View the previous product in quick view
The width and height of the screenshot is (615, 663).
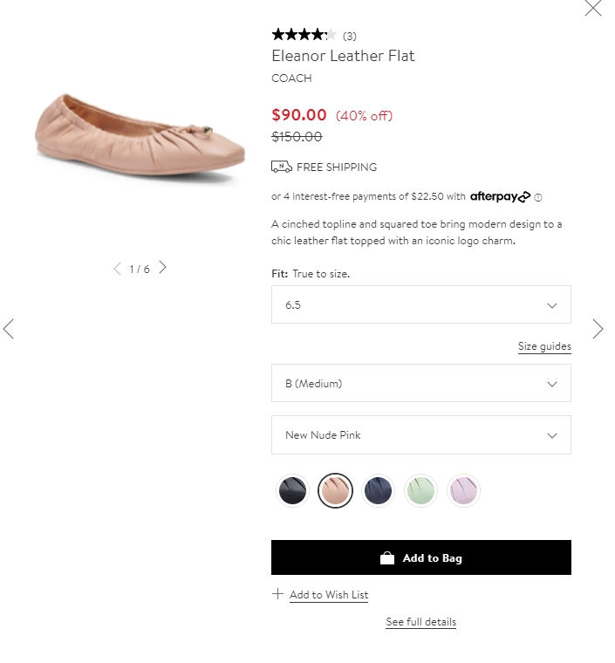pyautogui.click(x=9, y=329)
